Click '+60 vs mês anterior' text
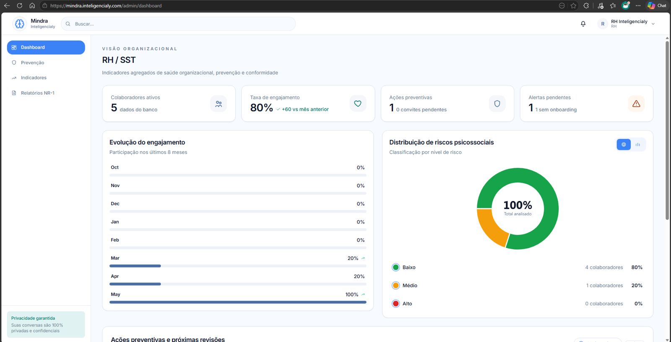Image resolution: width=671 pixels, height=342 pixels. pyautogui.click(x=305, y=109)
